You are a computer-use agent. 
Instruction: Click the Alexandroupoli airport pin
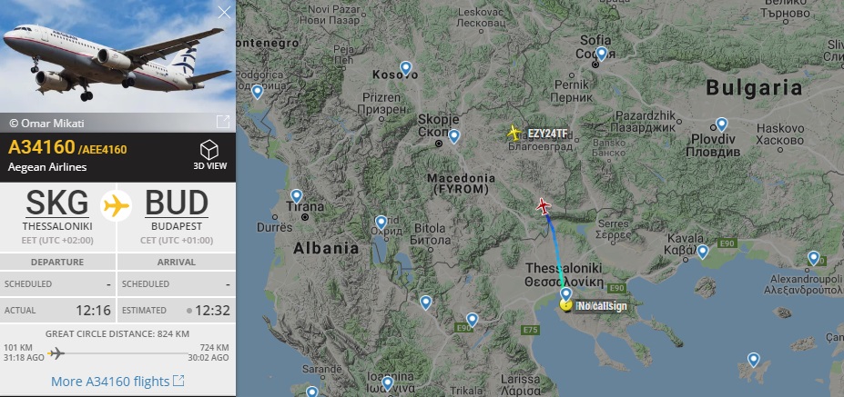coord(813,258)
